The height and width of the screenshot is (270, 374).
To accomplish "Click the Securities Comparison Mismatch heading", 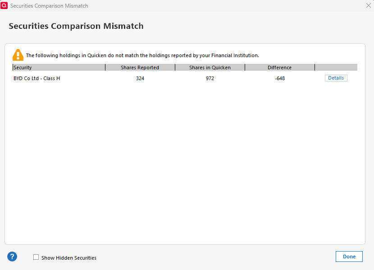I will click(x=76, y=26).
